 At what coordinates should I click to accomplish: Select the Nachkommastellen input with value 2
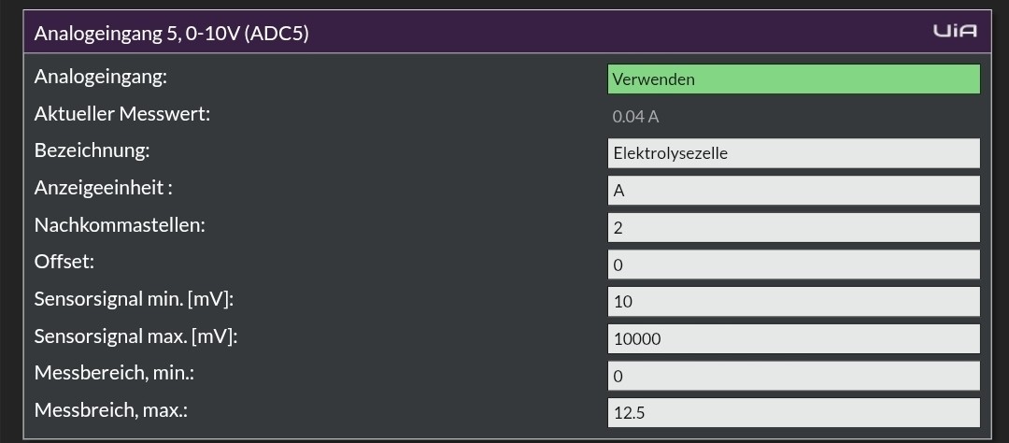pyautogui.click(x=794, y=227)
